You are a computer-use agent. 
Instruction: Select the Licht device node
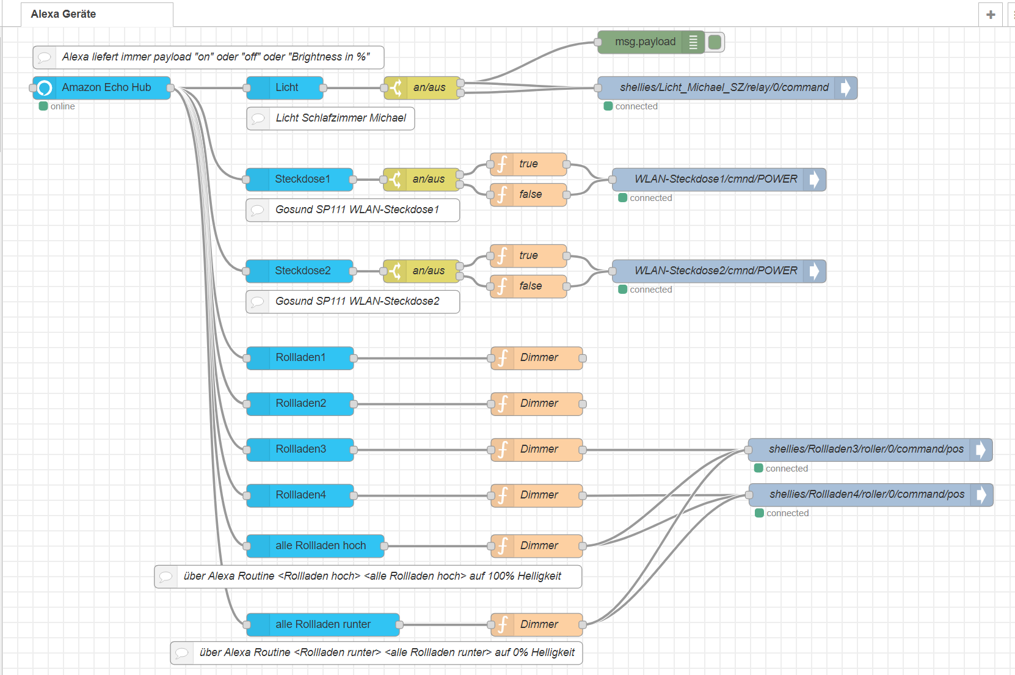click(x=285, y=88)
